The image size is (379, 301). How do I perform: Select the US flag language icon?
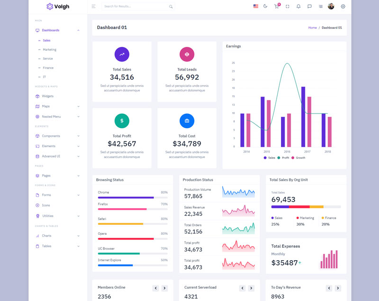(256, 6)
